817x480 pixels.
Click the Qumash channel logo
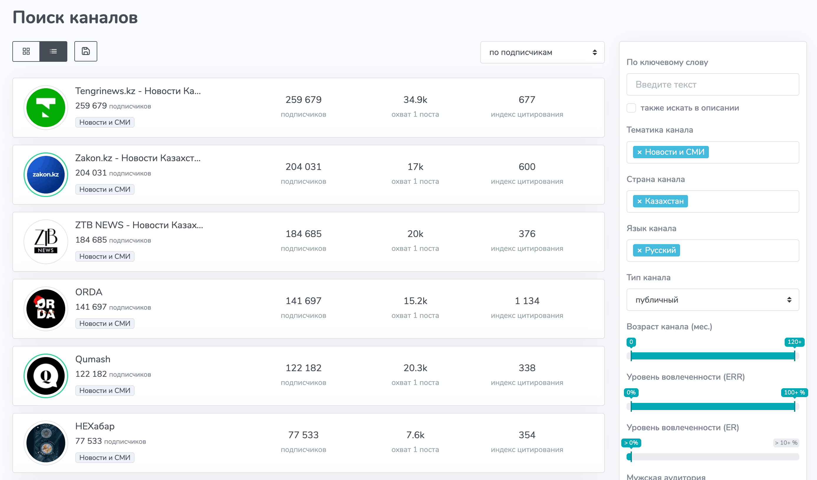click(x=46, y=376)
